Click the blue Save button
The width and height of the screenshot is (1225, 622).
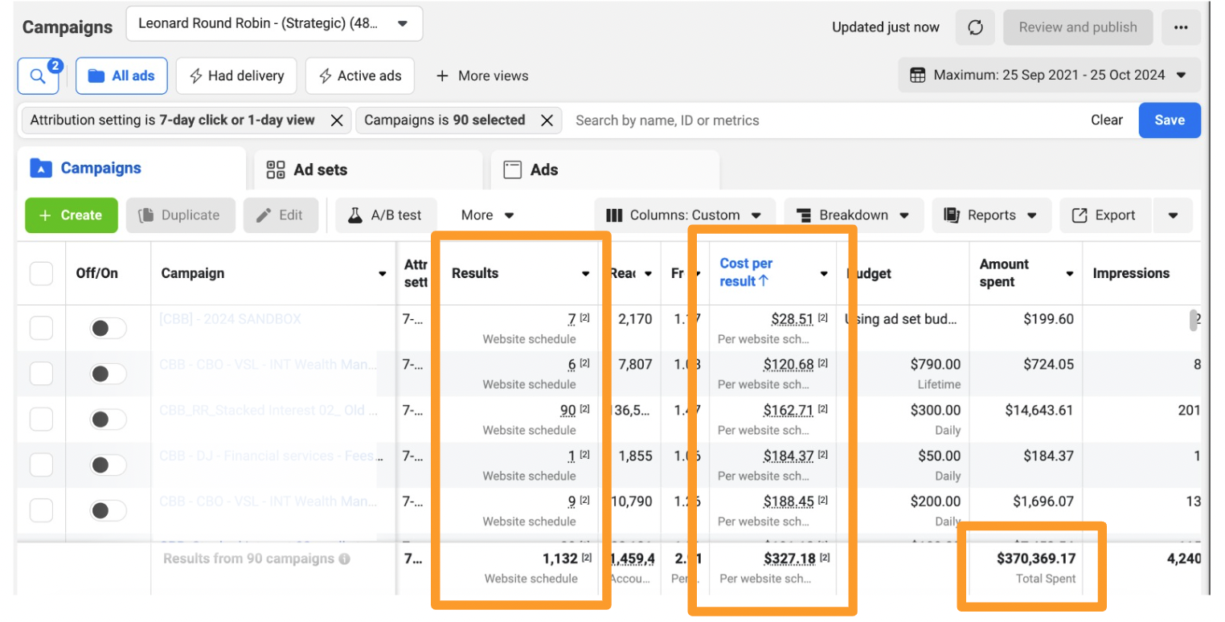pyautogui.click(x=1170, y=121)
